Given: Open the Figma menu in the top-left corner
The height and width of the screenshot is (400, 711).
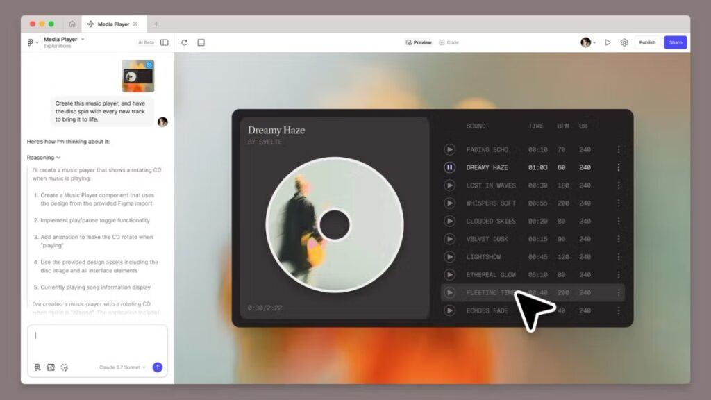Looking at the screenshot, I should [x=31, y=42].
